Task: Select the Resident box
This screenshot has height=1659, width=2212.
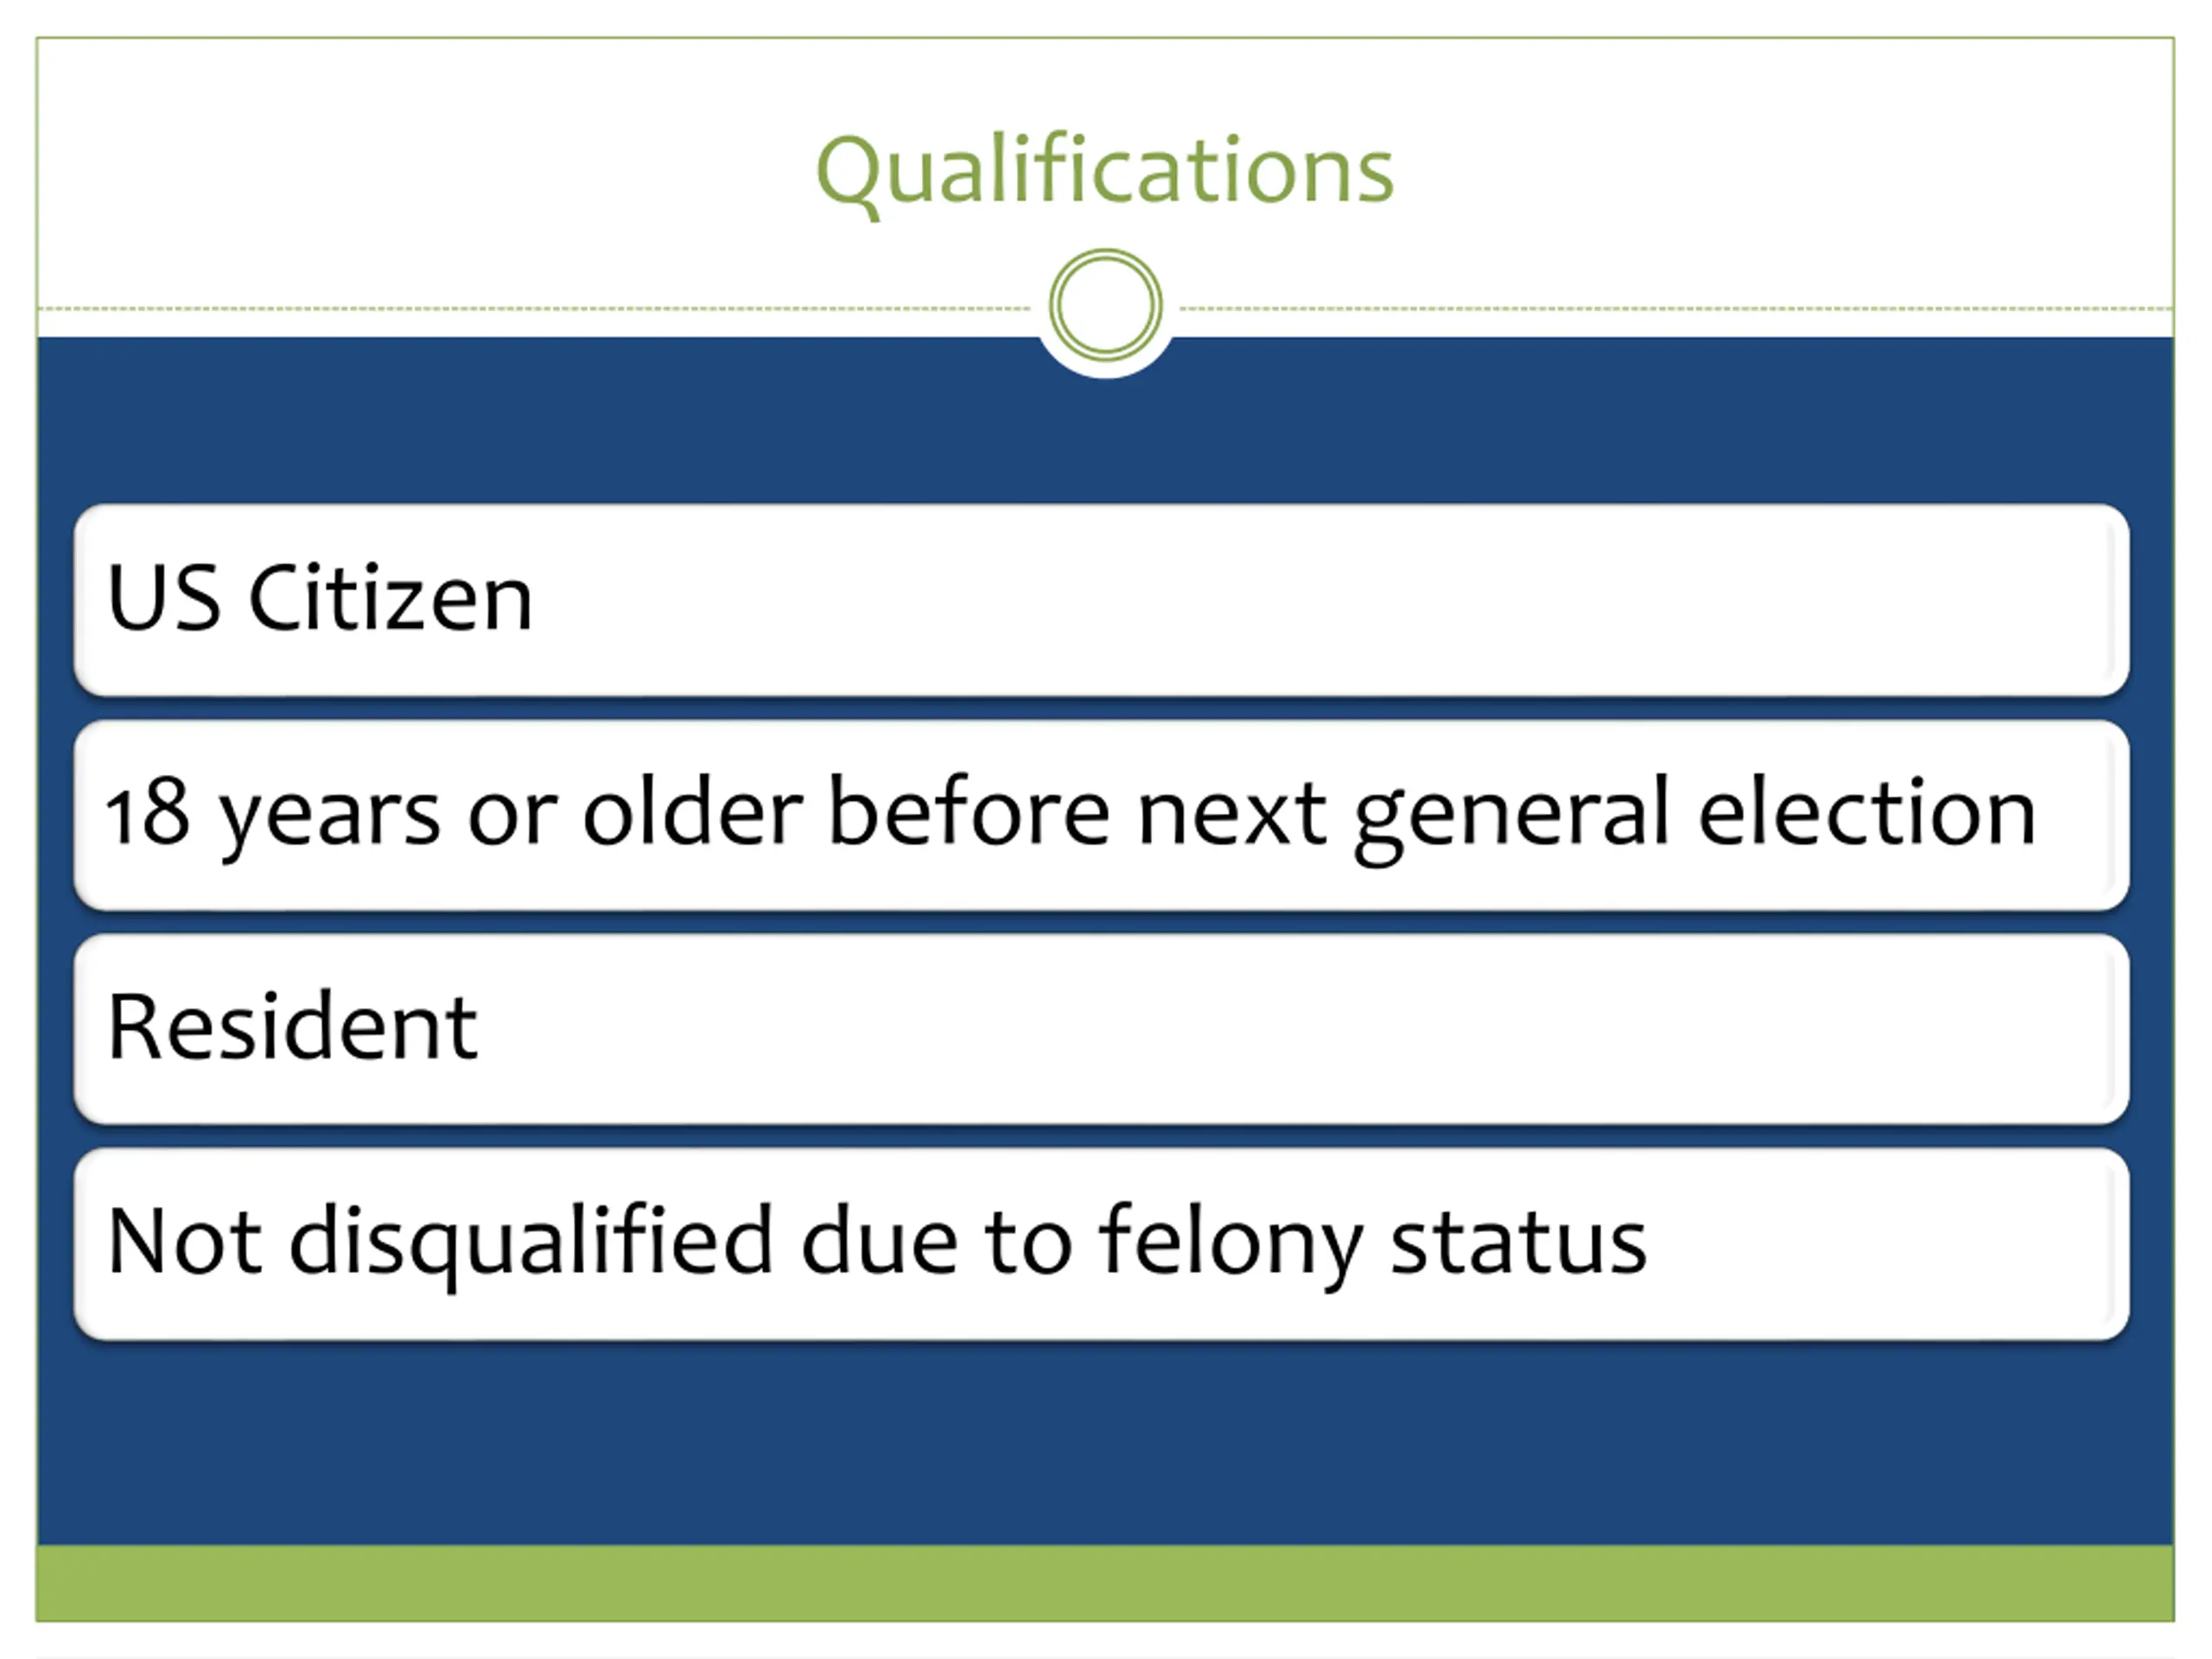Action: click(x=1101, y=1028)
